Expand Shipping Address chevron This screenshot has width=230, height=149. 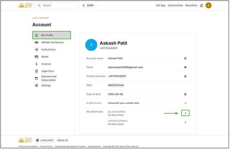click(x=186, y=123)
